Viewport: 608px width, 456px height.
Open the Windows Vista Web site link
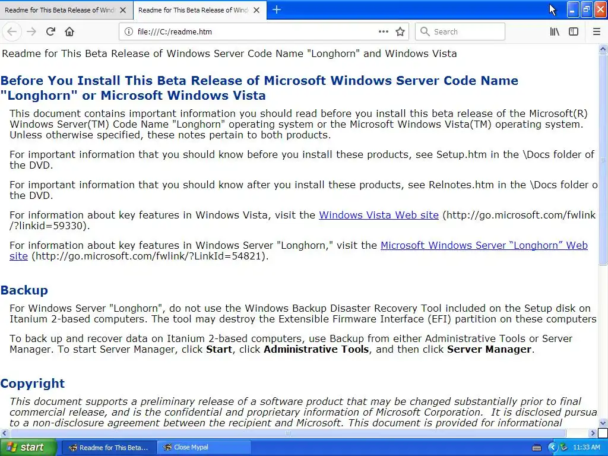point(378,215)
